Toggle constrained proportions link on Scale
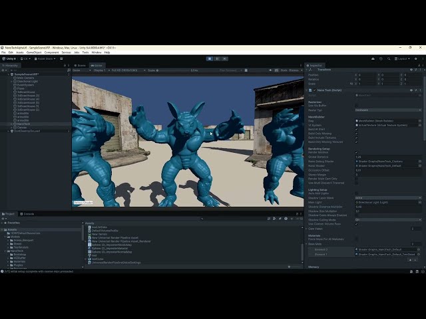Viewport: 426px width, 319px height. pos(351,84)
